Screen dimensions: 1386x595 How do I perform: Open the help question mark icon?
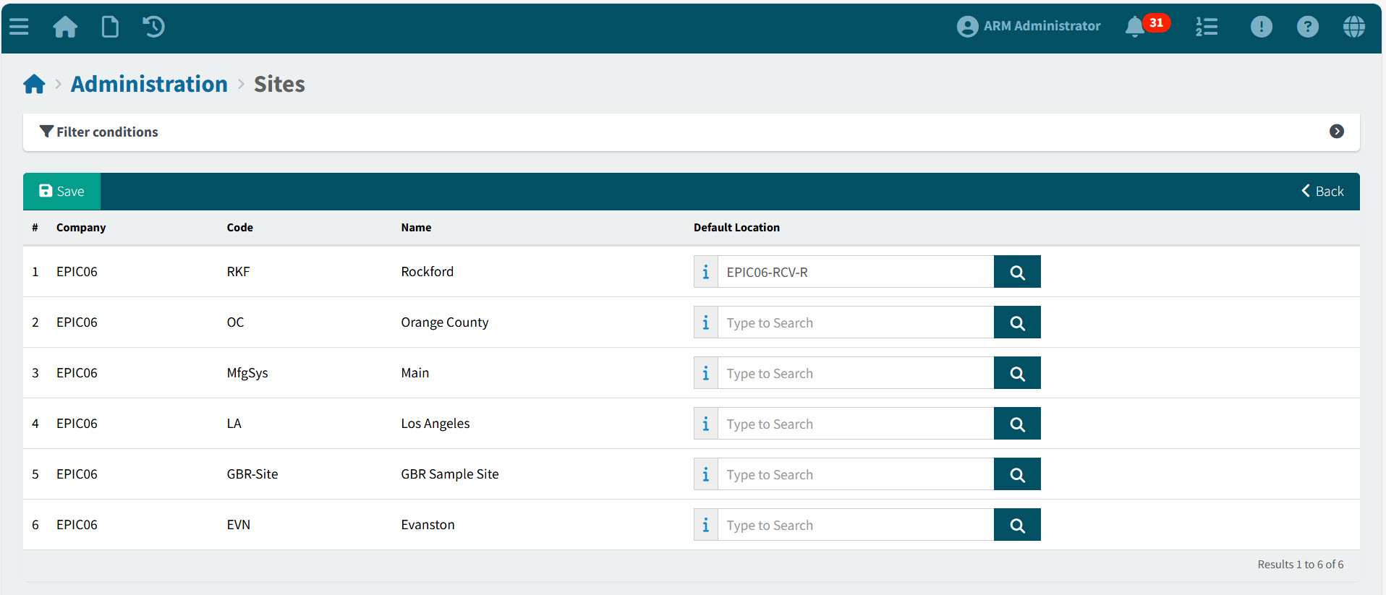click(x=1307, y=27)
